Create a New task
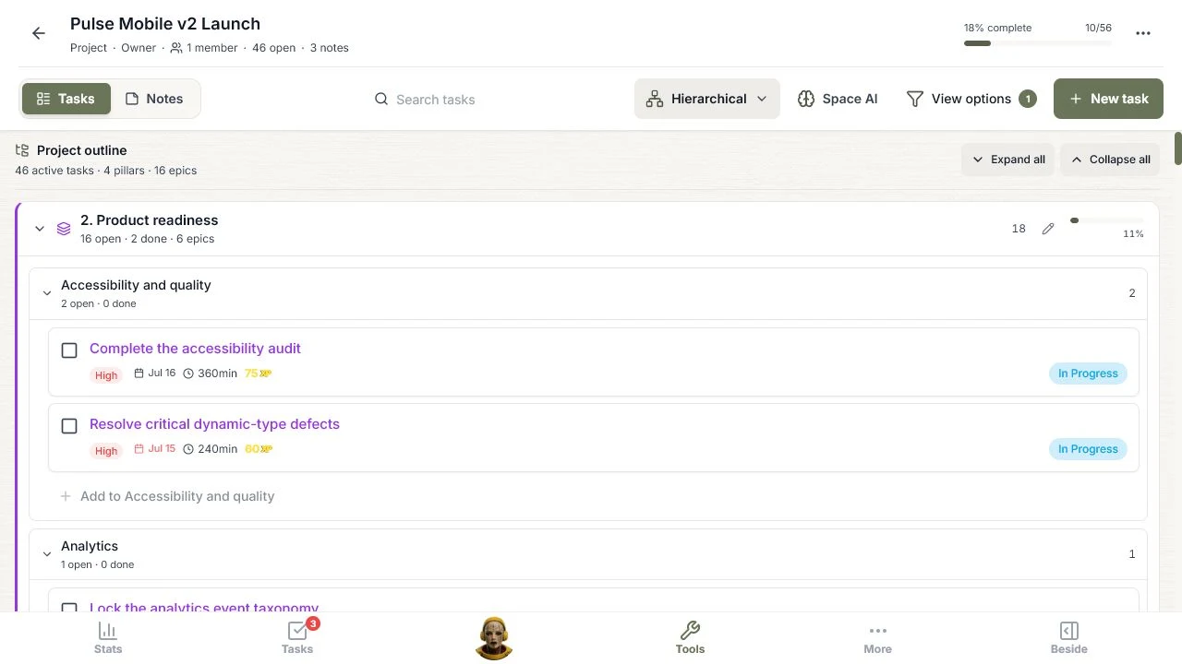 1108,99
